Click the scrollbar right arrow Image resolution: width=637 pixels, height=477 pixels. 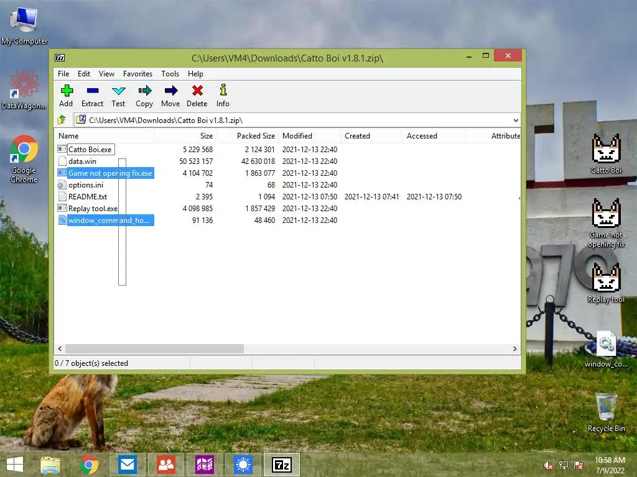(x=514, y=348)
